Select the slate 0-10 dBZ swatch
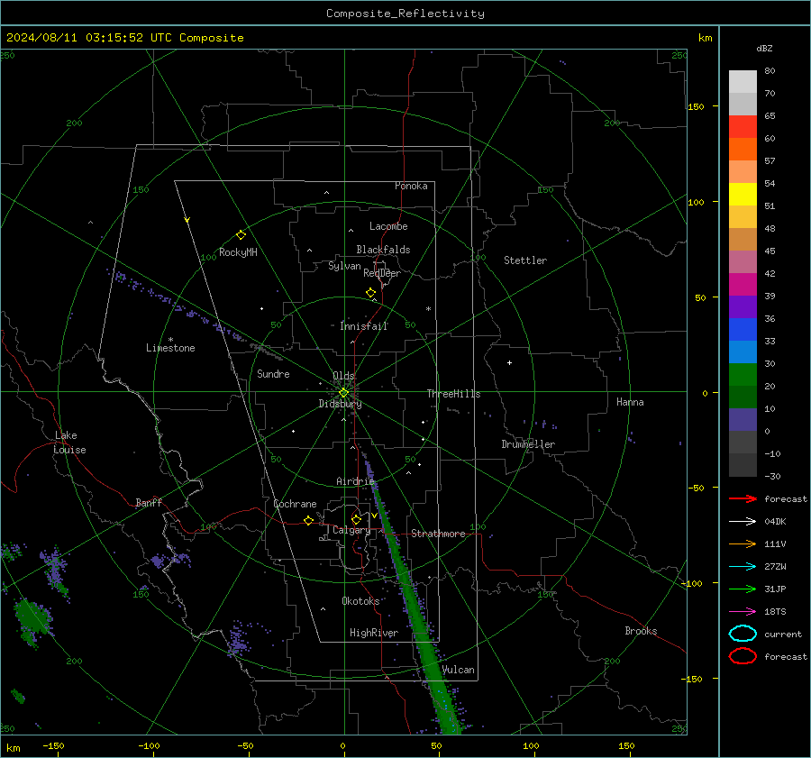811x758 pixels. [x=743, y=420]
